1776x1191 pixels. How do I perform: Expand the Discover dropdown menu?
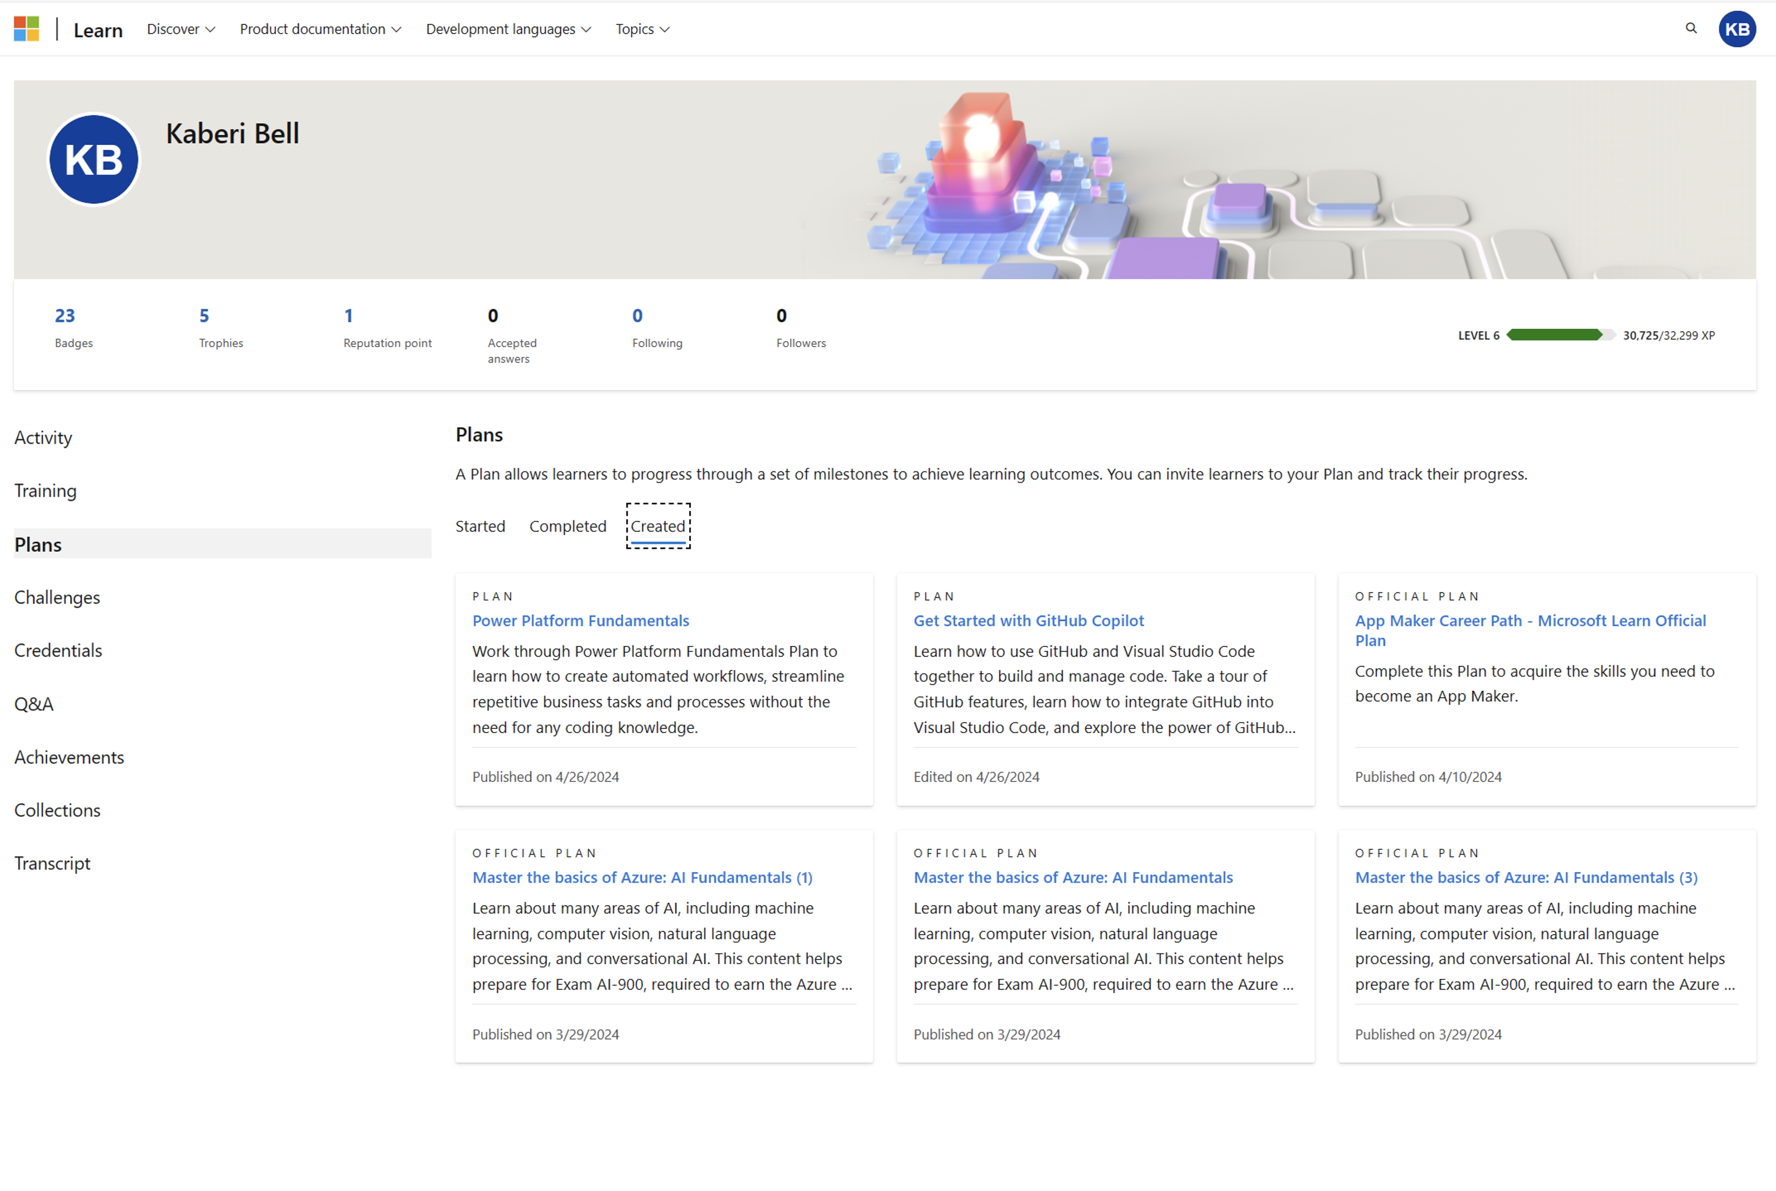point(178,28)
